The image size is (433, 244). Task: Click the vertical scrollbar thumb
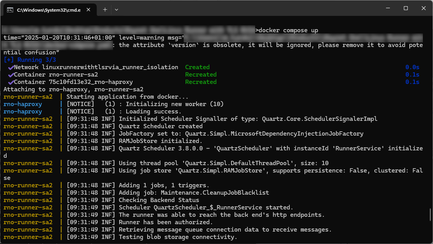tap(430, 214)
